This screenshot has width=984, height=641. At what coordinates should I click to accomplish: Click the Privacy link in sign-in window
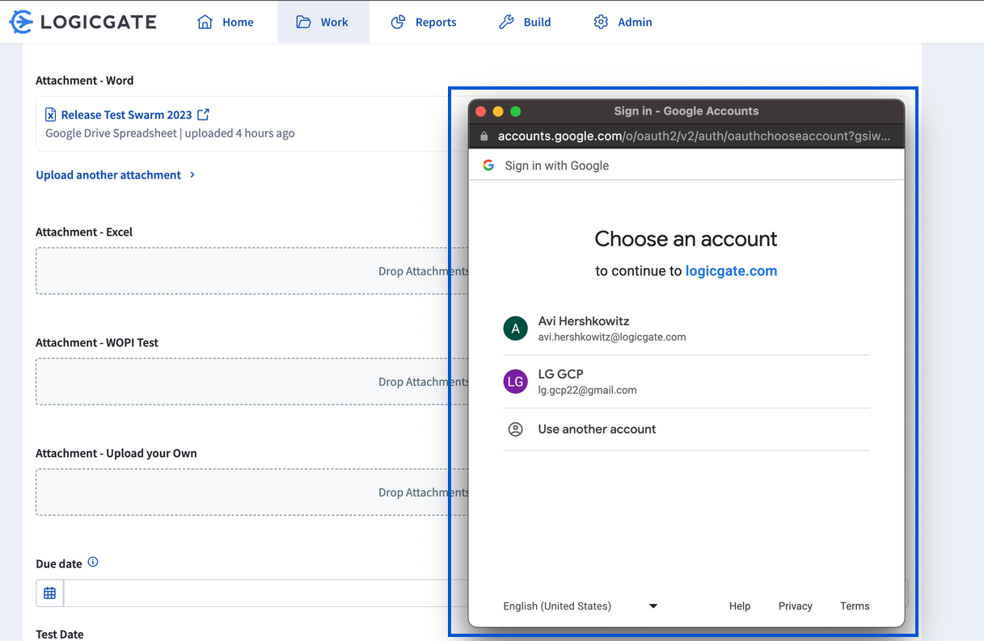coord(796,605)
